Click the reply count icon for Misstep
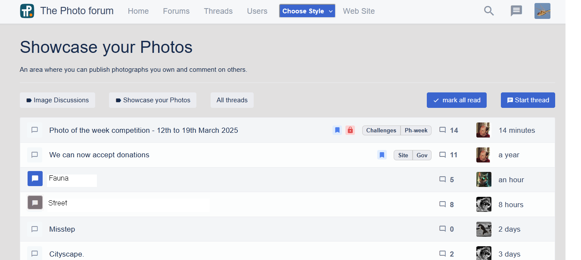Image resolution: width=581 pixels, height=260 pixels. coord(442,229)
